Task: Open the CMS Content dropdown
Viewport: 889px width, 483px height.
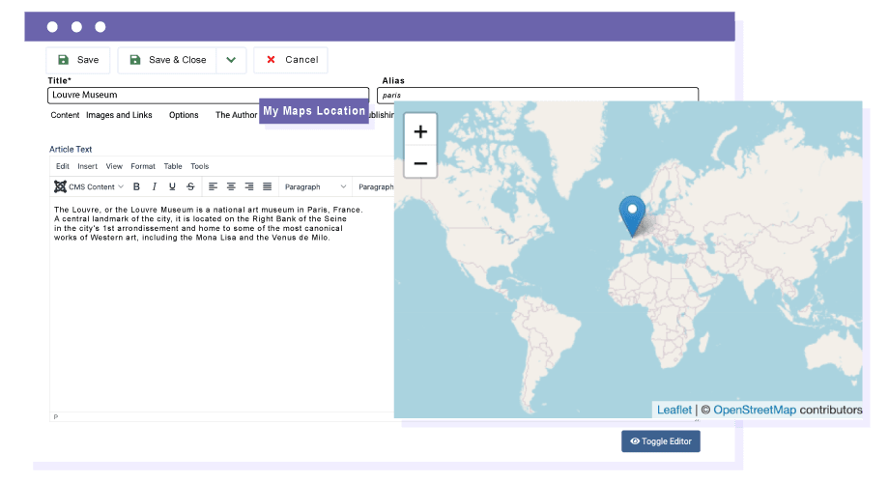Action: point(89,186)
